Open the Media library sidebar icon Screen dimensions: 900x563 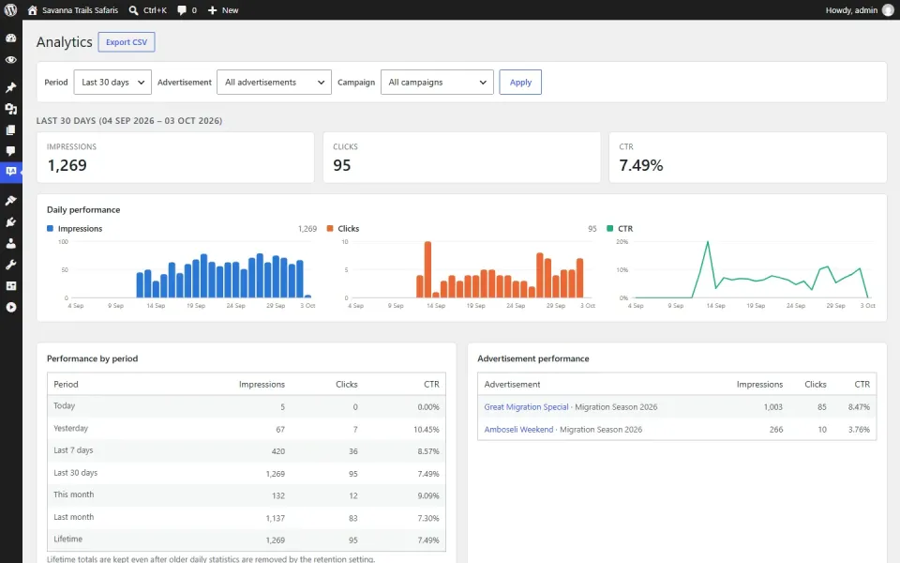11,109
